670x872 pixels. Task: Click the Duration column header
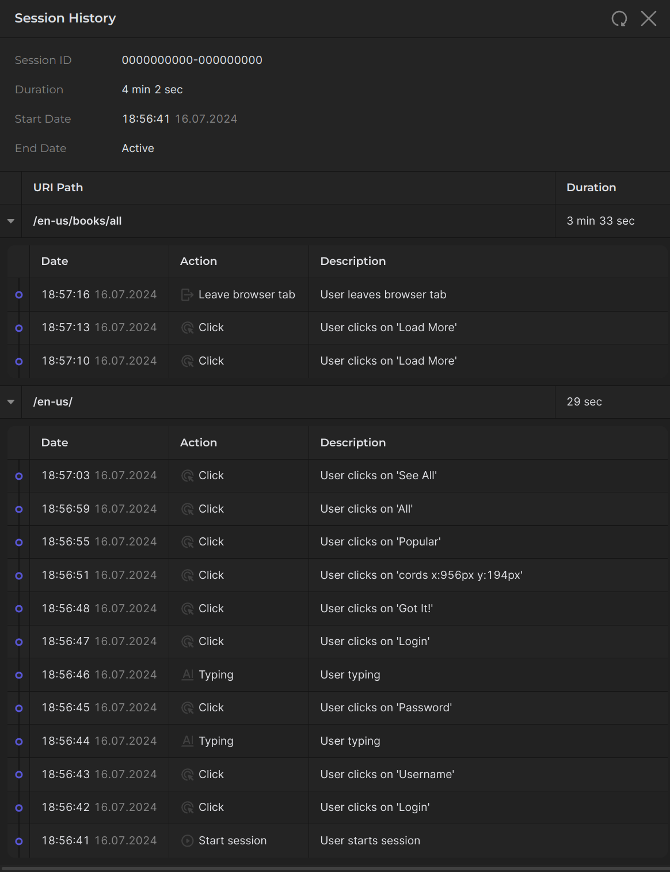(591, 188)
